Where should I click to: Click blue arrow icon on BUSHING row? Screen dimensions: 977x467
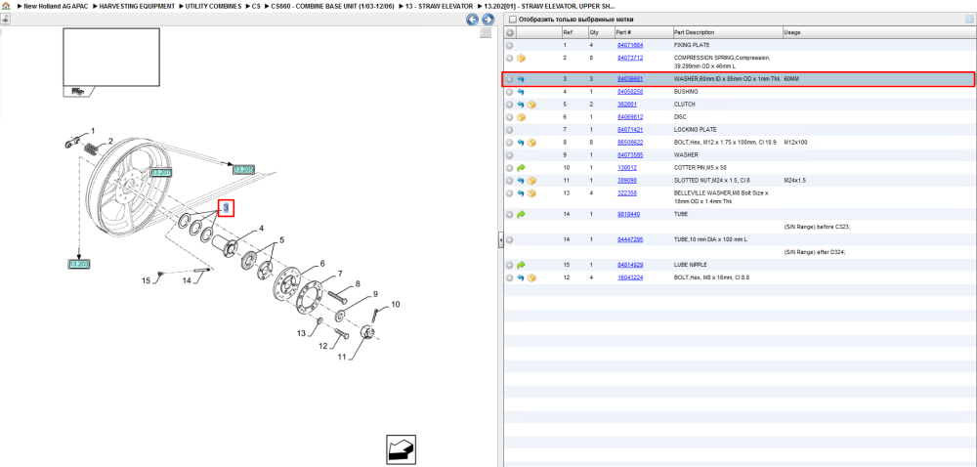[x=521, y=92]
